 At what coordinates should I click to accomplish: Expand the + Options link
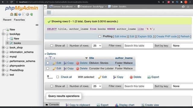50,54
